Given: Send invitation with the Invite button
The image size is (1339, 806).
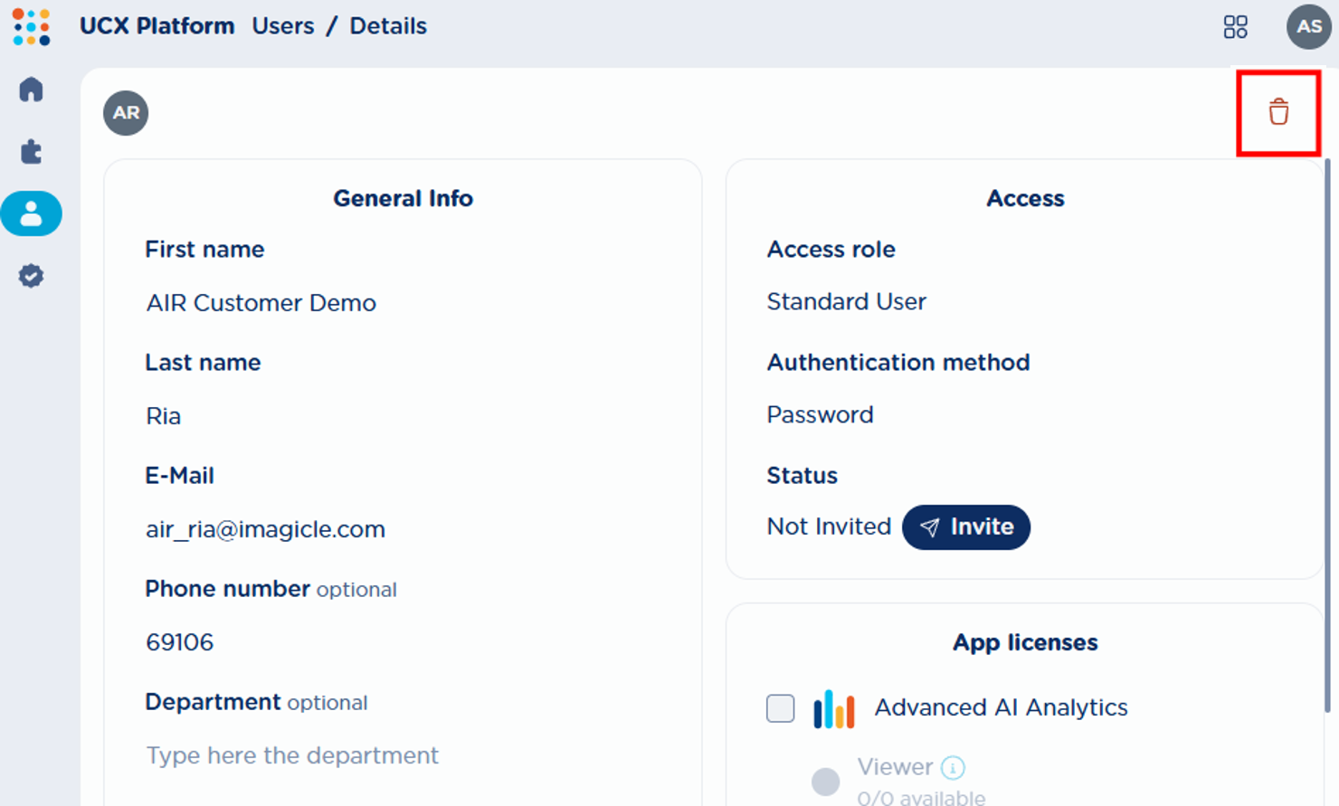Looking at the screenshot, I should click(966, 527).
